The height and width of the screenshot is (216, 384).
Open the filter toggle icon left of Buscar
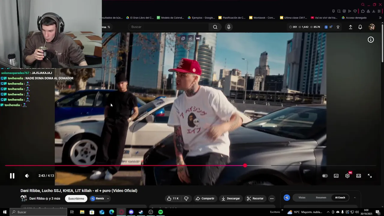pyautogui.click(x=109, y=27)
